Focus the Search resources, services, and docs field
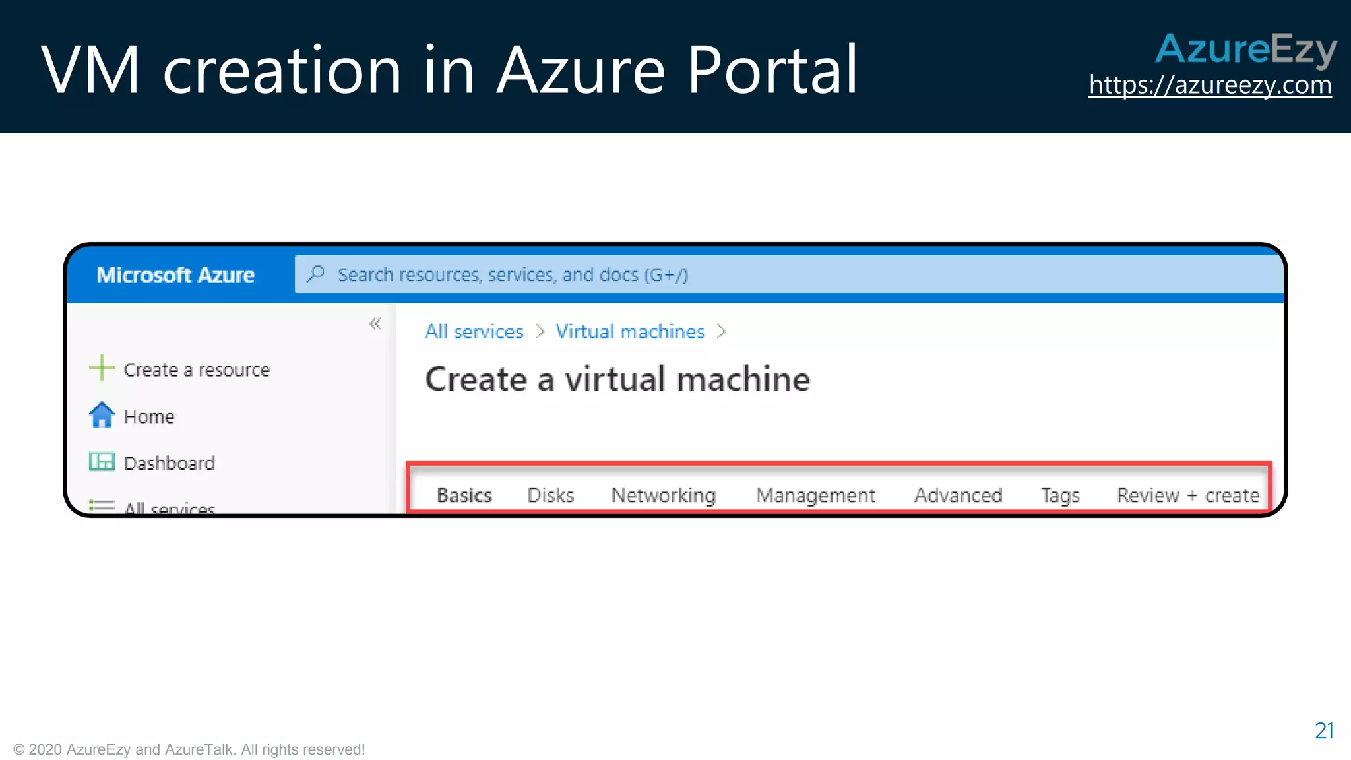Image resolution: width=1351 pixels, height=760 pixels. pos(789,274)
